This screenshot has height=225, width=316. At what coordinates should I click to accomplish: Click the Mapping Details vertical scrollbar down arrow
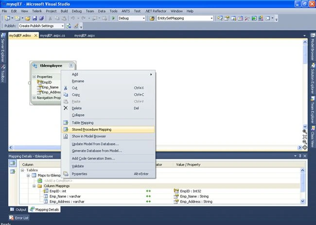tap(302, 201)
